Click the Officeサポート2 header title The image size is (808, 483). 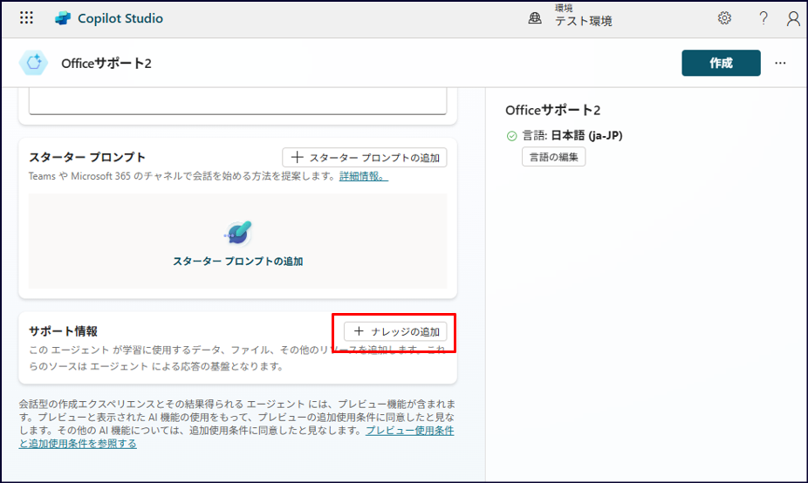tap(106, 64)
